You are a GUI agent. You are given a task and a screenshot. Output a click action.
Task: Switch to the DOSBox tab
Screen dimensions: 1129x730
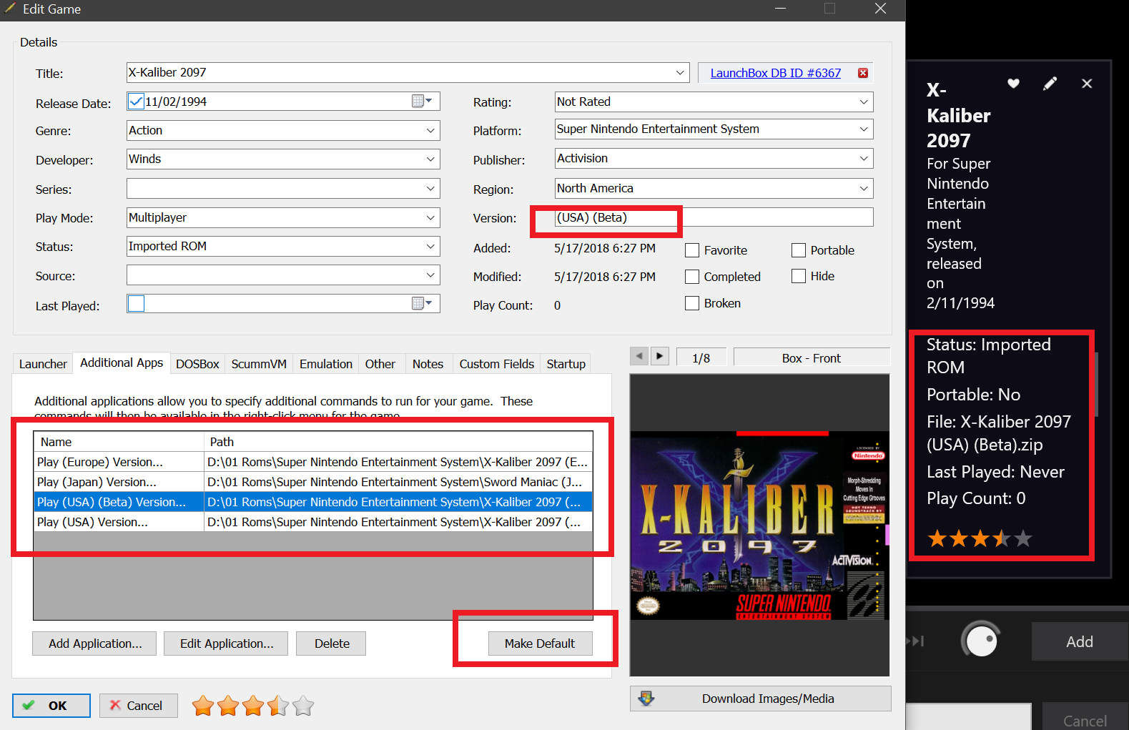(197, 364)
